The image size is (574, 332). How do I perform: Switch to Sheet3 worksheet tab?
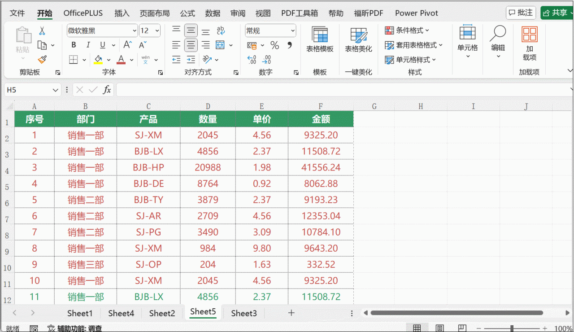click(x=244, y=313)
